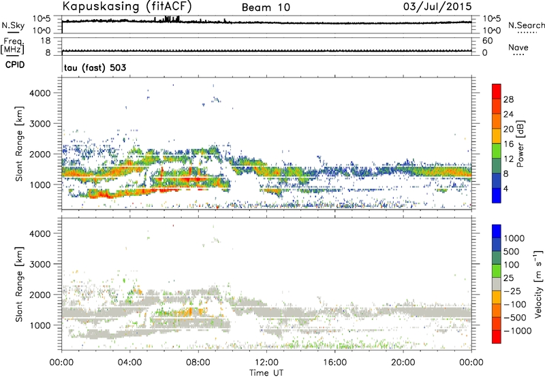545x377 pixels.
Task: Click the velocity panel's 'Slant Range [km]' label
Action: tap(19, 284)
